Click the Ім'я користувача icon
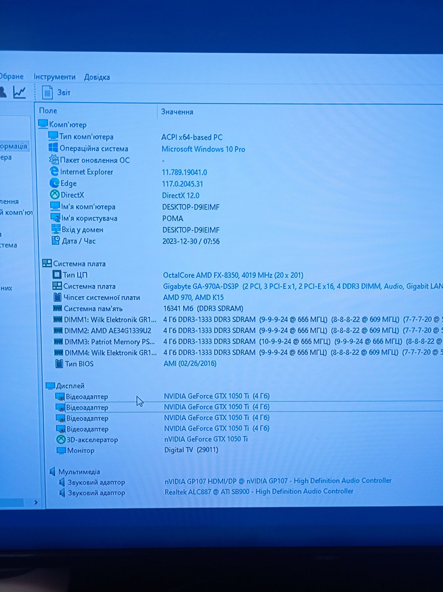The image size is (443, 592). 55,218
